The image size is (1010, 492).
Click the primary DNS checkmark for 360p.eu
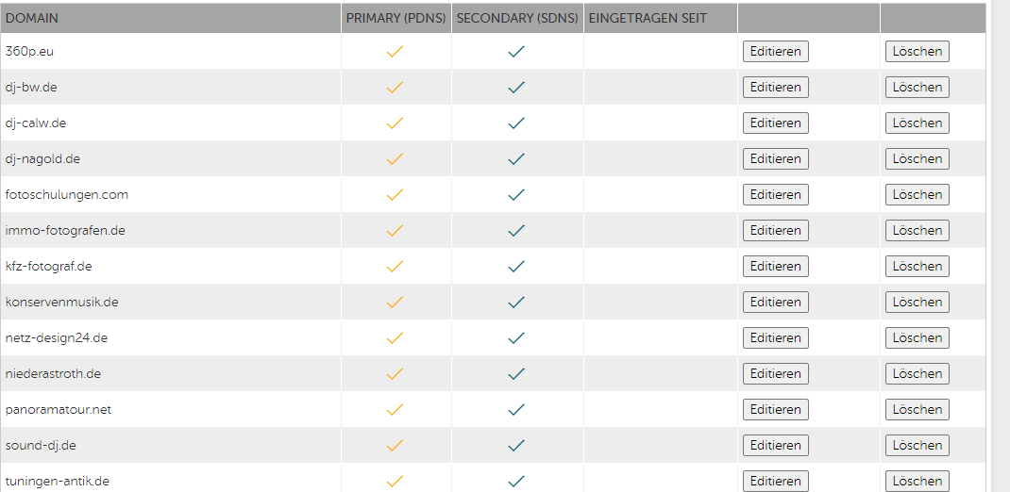click(396, 52)
